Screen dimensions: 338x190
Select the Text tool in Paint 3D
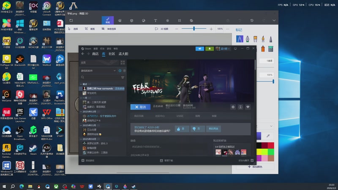[x=155, y=20]
